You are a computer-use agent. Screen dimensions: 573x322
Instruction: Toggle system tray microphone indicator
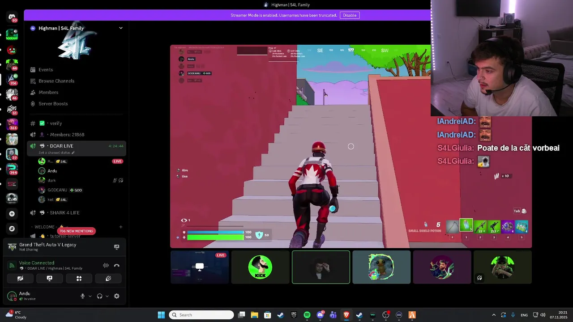[x=513, y=315]
